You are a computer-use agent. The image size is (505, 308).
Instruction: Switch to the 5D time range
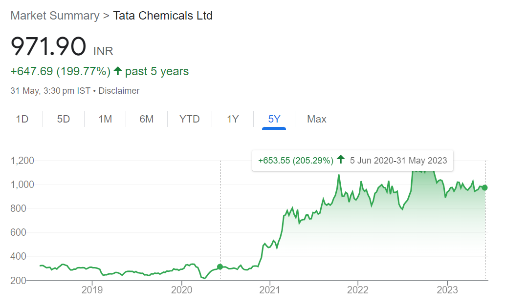(x=64, y=119)
